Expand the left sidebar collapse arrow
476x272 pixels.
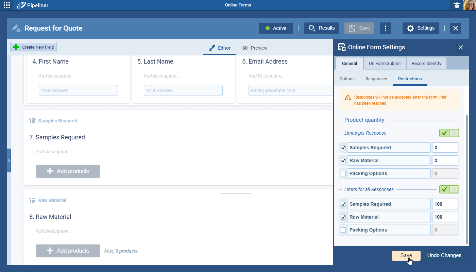[9, 160]
